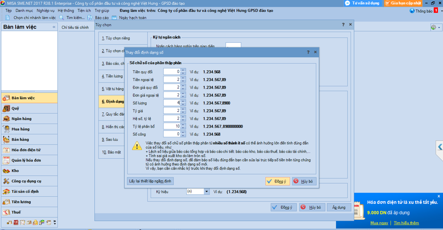This screenshot has height=230, width=443.
Task: Open the Danh mục menu
Action: pos(24,10)
